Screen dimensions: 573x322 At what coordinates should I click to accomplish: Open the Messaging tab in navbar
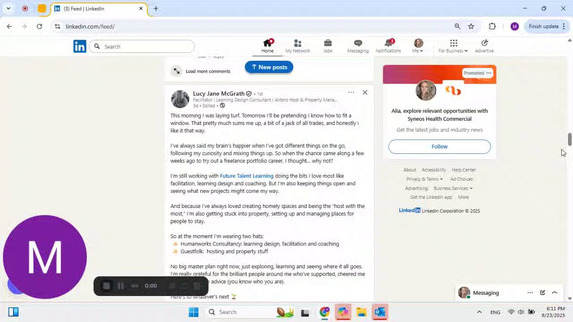358,46
